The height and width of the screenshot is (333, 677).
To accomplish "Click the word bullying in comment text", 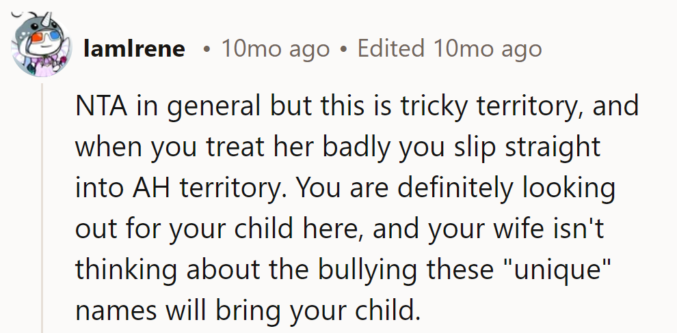I will (x=367, y=270).
